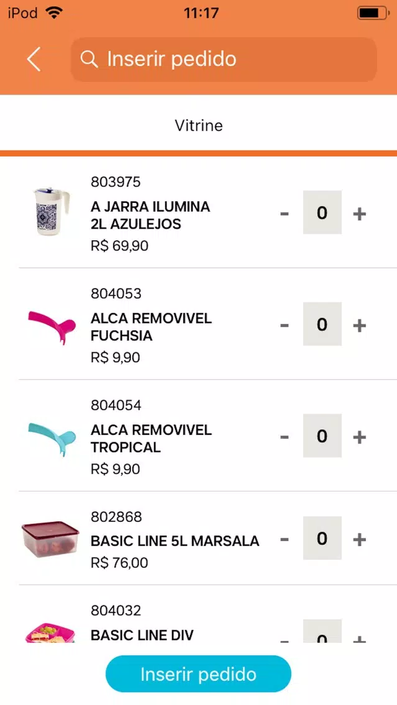Select quantity box for item 803975
397x705 pixels.
click(322, 212)
